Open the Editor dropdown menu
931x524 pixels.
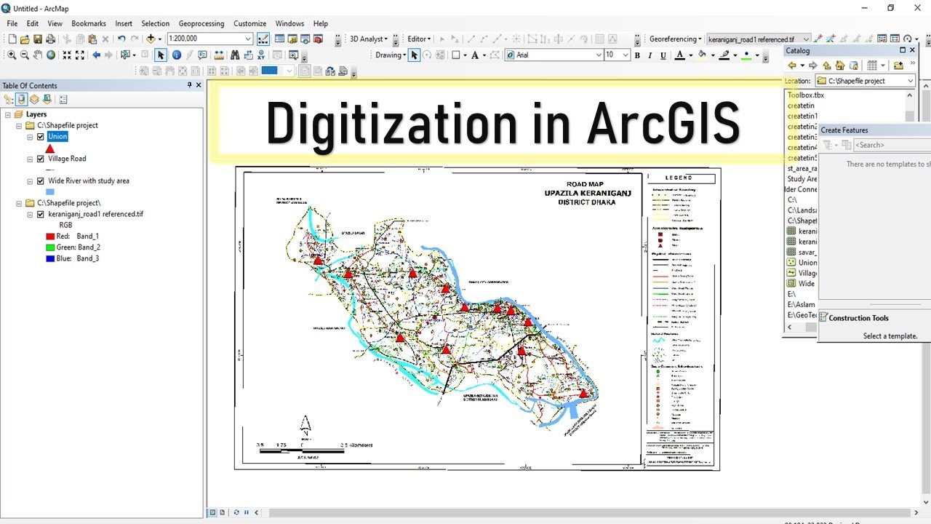click(x=419, y=39)
